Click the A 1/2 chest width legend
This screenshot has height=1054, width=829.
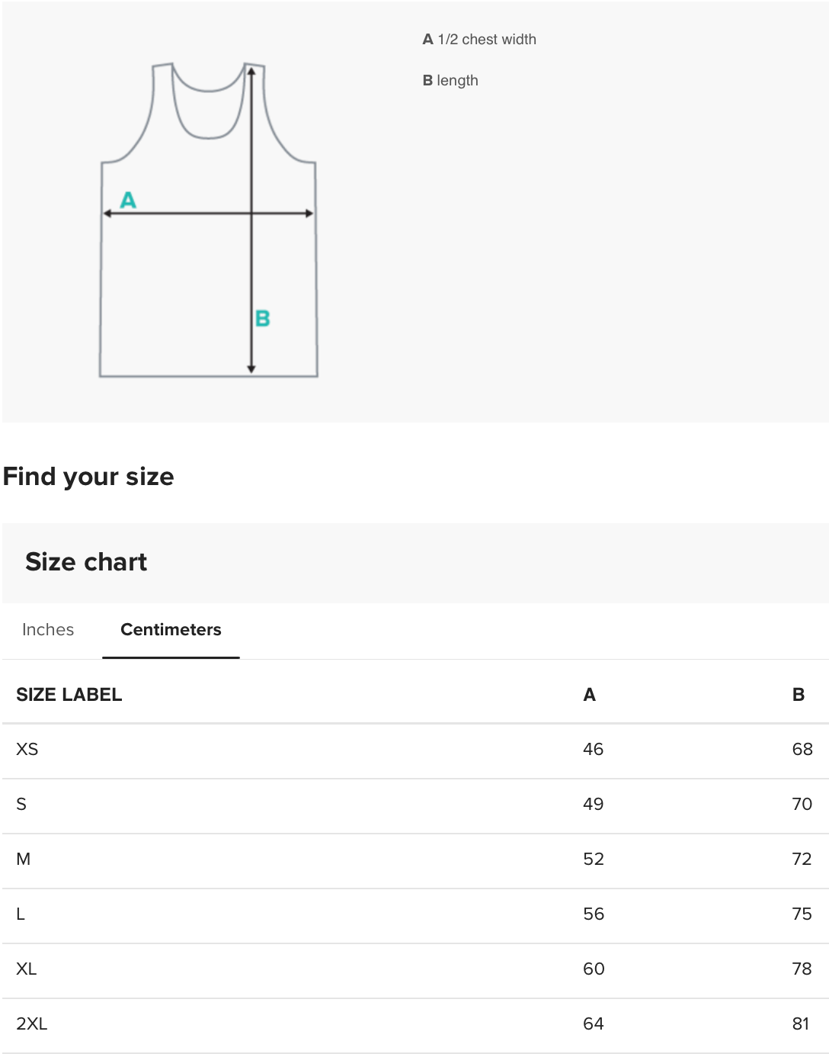(479, 40)
